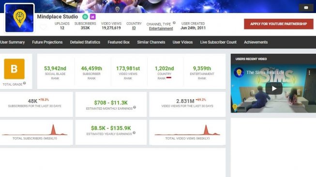Click the B total grade badge
Image resolution: width=316 pixels, height=177 pixels.
(x=15, y=69)
